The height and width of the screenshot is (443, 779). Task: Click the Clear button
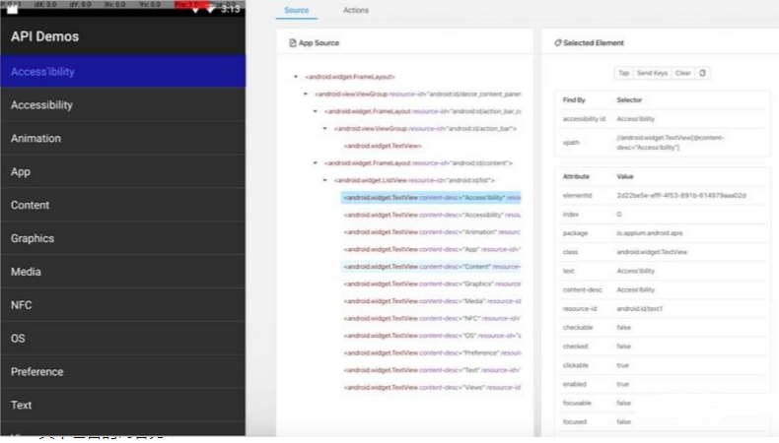[682, 73]
